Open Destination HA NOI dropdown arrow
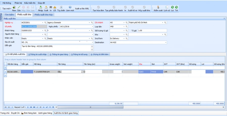 point(166,42)
